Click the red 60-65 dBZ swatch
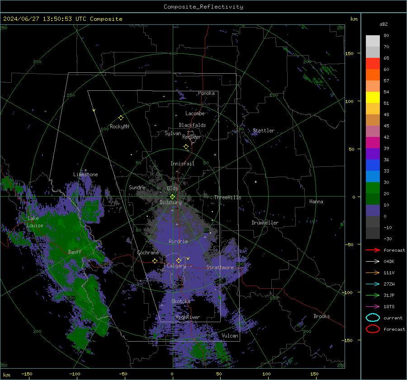 pyautogui.click(x=373, y=64)
